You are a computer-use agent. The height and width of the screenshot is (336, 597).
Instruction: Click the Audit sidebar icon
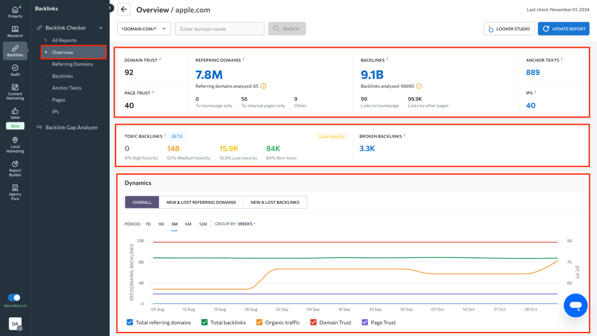15,70
